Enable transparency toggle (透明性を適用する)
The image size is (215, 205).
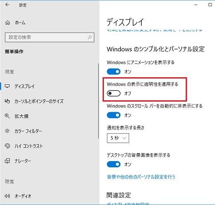114,93
